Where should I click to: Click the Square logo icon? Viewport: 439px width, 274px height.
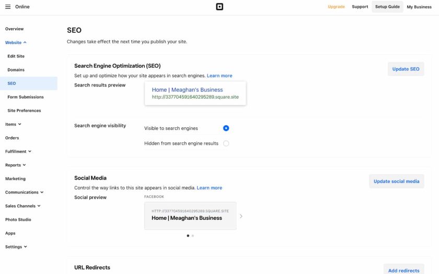(219, 7)
